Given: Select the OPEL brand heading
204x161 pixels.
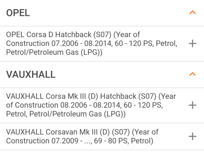Looking at the screenshot, I should coord(18,13).
